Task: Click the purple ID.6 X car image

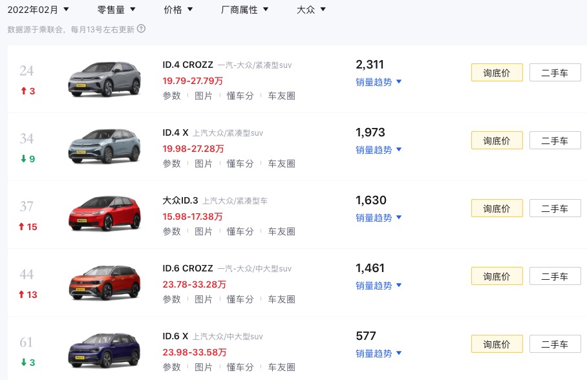Action: click(x=105, y=350)
